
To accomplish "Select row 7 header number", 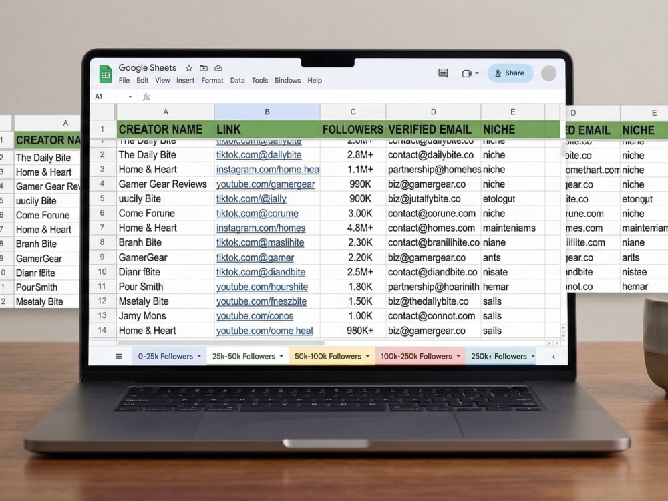I will click(x=102, y=228).
